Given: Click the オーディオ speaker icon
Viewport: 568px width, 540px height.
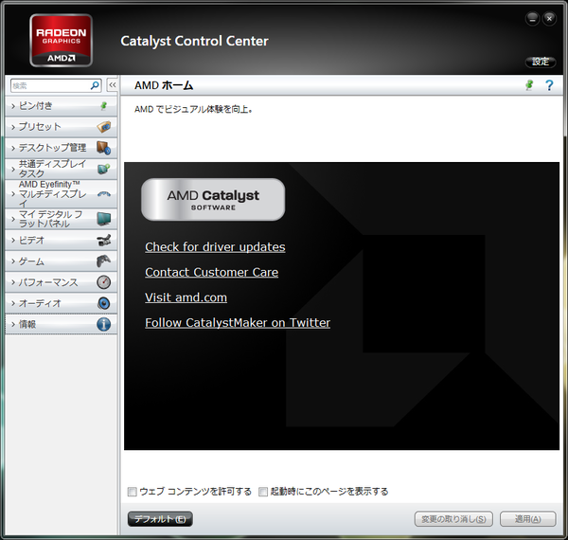Looking at the screenshot, I should pyautogui.click(x=103, y=303).
